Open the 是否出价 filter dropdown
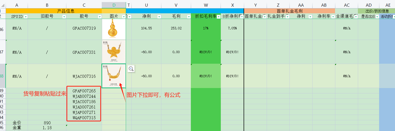This screenshot has height=131, width=395. pyautogui.click(x=377, y=17)
